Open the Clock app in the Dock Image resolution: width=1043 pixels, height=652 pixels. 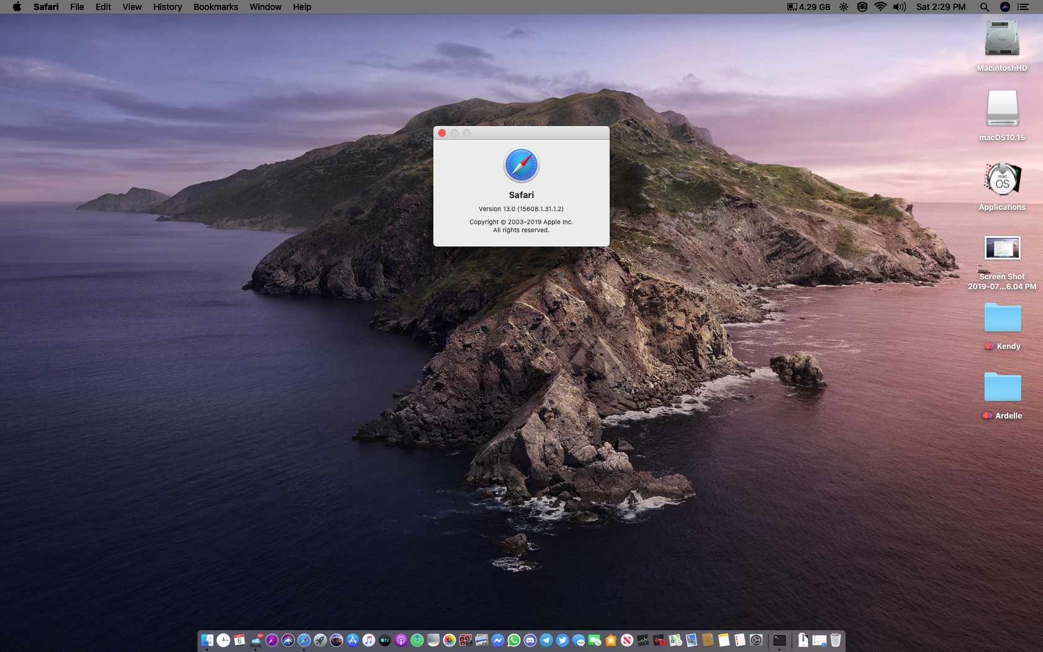pyautogui.click(x=223, y=640)
